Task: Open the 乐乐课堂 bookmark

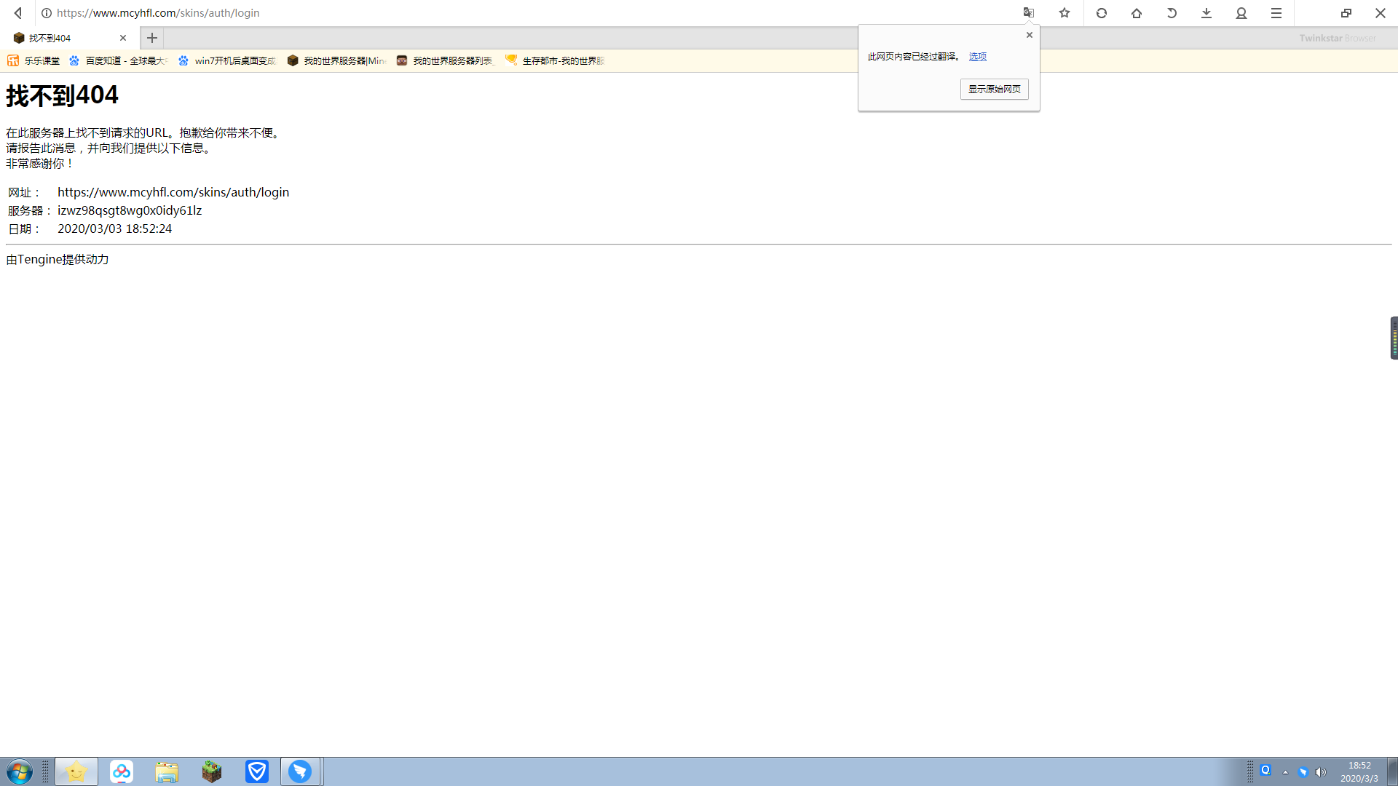Action: [x=33, y=60]
